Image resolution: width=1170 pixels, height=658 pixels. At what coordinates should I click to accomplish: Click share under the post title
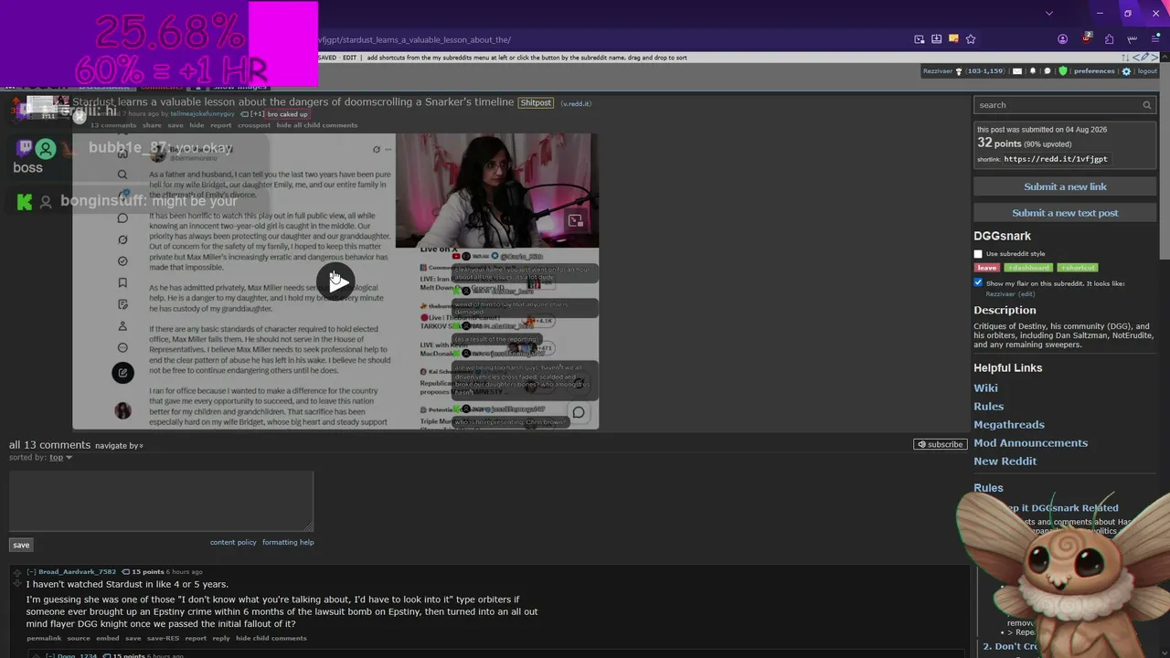click(x=152, y=125)
